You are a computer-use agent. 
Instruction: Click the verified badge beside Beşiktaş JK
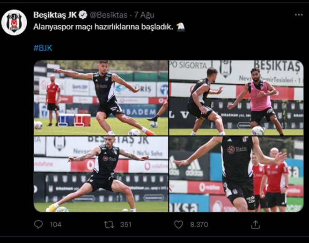(x=83, y=15)
